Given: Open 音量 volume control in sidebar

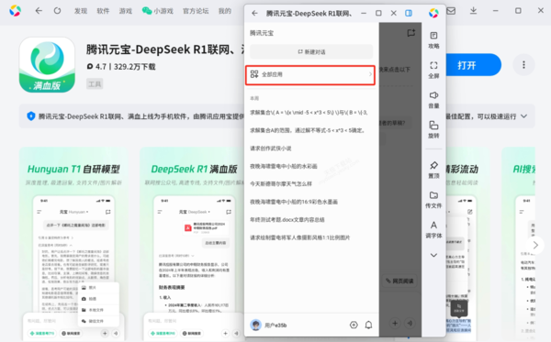Looking at the screenshot, I should 433,100.
